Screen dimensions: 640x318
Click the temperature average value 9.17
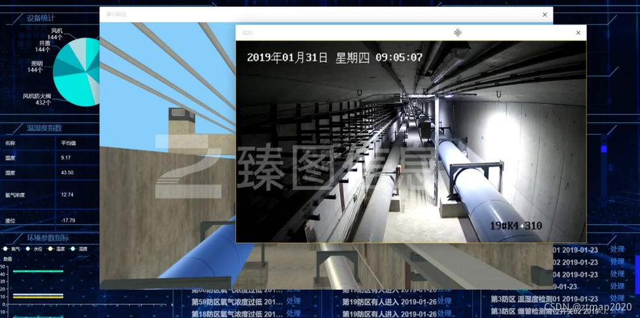[x=65, y=158]
